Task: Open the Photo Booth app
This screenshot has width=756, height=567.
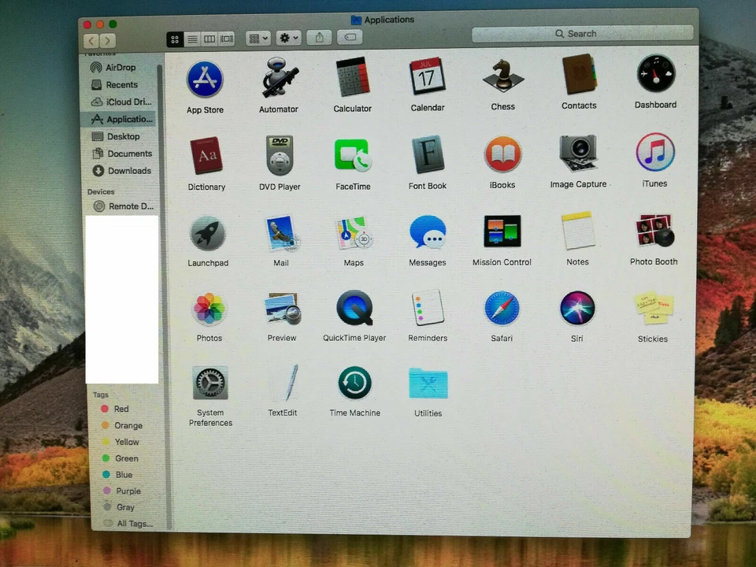Action: [654, 230]
